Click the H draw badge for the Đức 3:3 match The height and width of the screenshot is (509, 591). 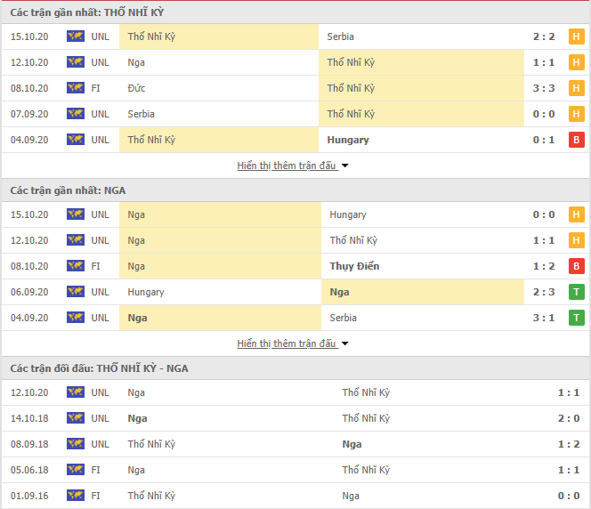pos(576,88)
